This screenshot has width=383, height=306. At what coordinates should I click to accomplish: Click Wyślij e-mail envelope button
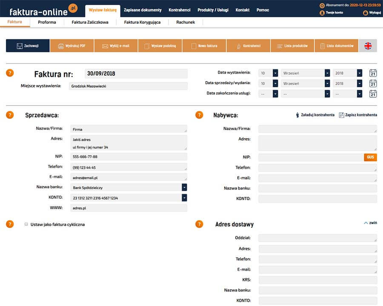[116, 45]
